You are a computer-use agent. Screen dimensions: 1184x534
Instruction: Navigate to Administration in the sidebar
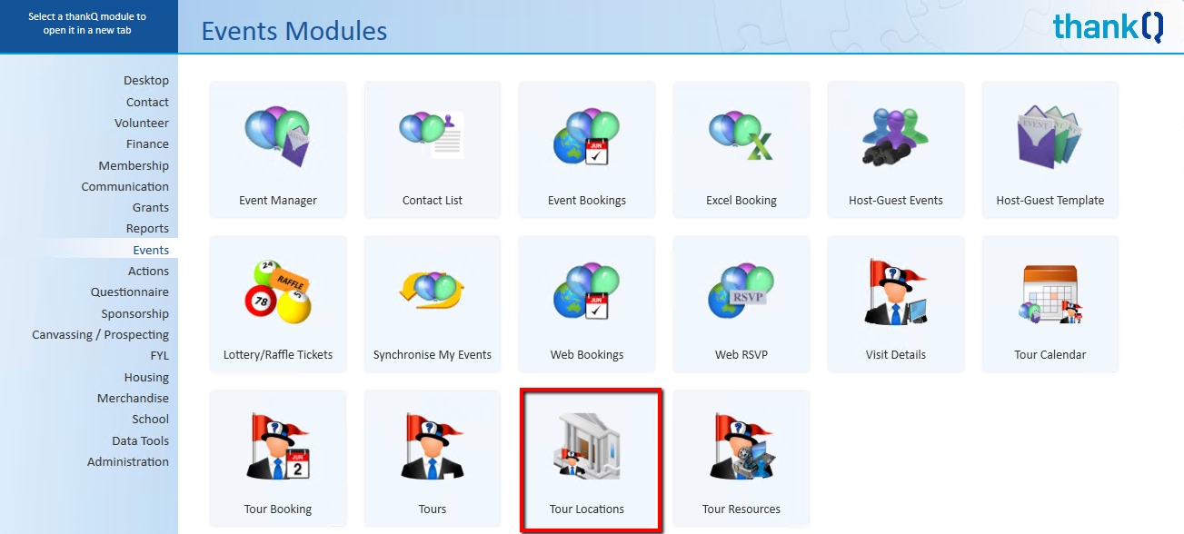pyautogui.click(x=128, y=462)
